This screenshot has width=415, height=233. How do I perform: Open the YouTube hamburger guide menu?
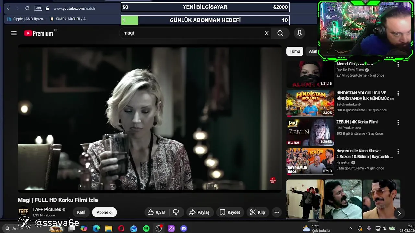coord(14,33)
